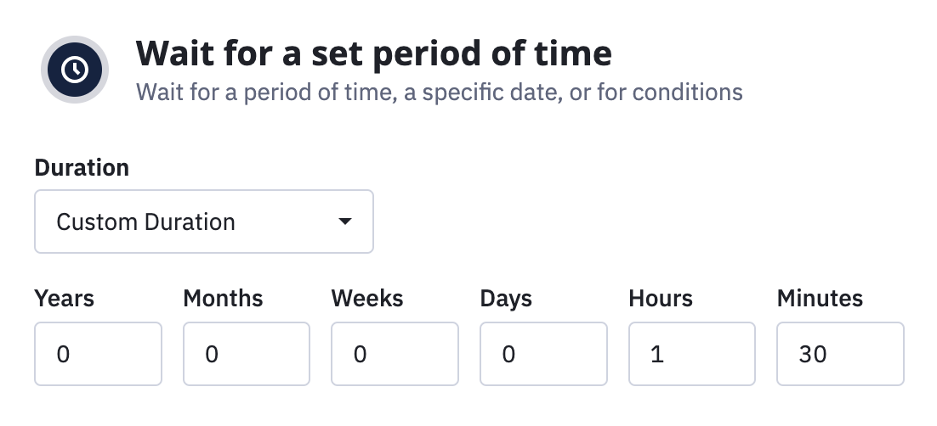The width and height of the screenshot is (937, 426).
Task: Click into the Weeks input box
Action: pyautogui.click(x=395, y=354)
